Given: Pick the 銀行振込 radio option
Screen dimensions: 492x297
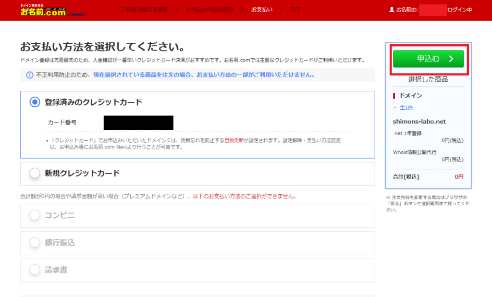Looking at the screenshot, I should [x=35, y=243].
